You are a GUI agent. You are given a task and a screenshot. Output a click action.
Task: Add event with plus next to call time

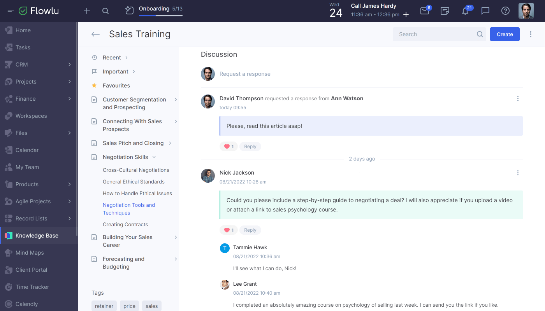click(x=406, y=14)
